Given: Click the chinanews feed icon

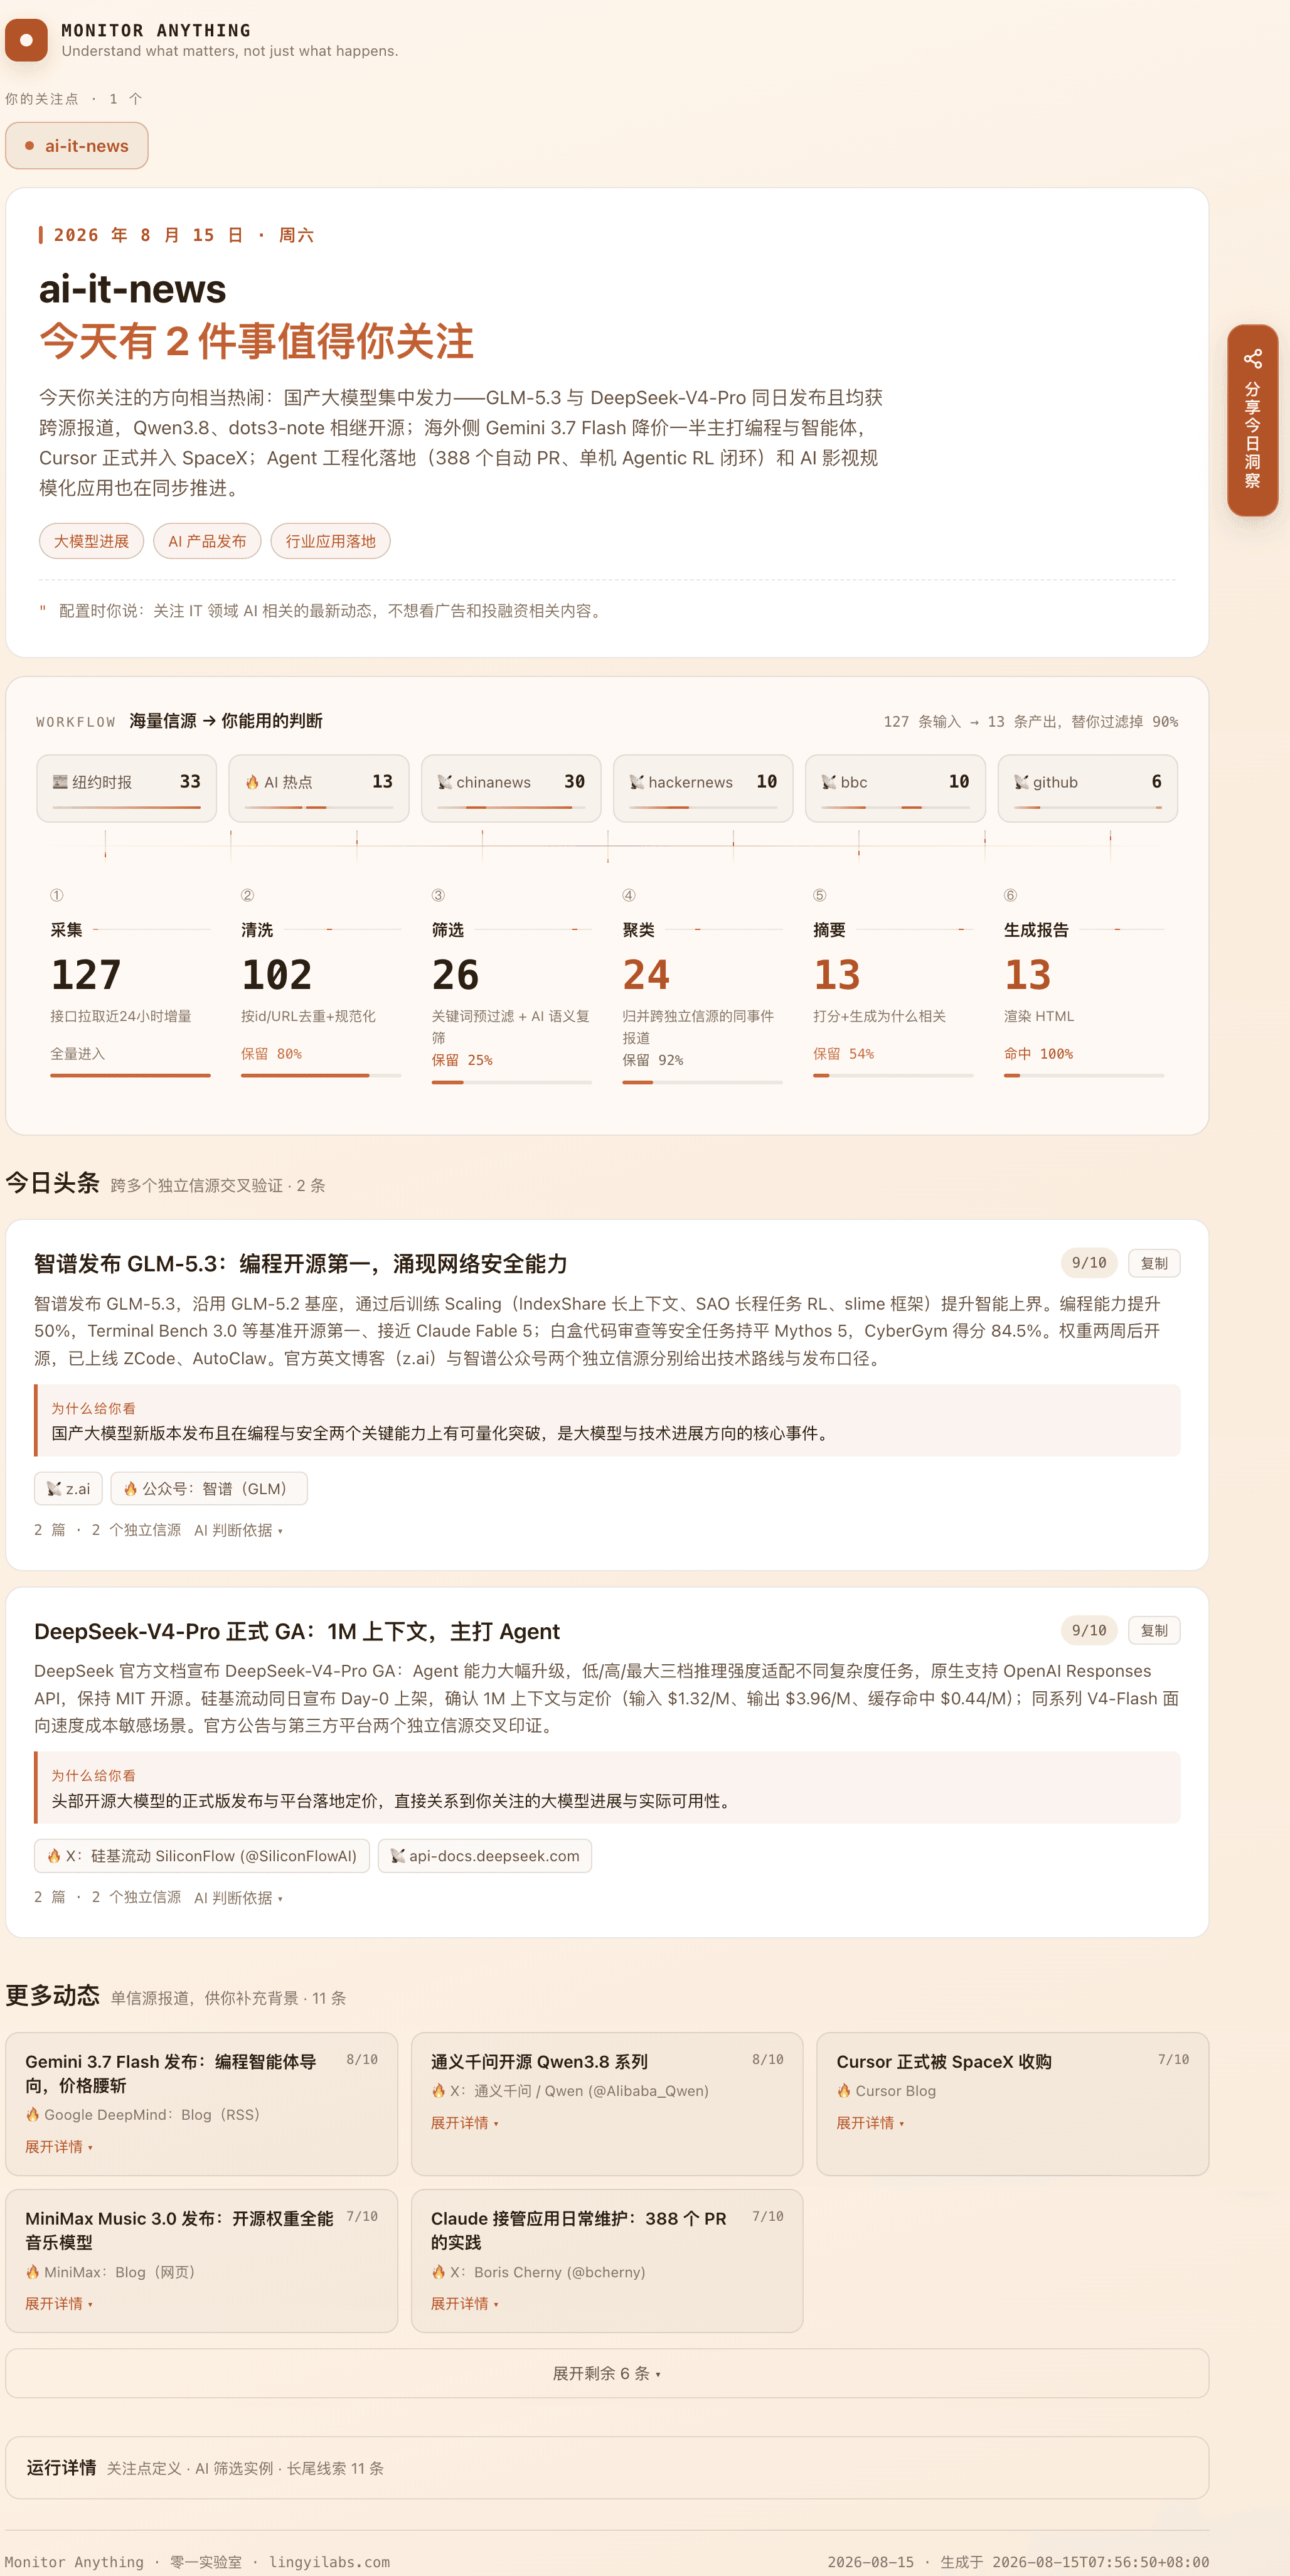Looking at the screenshot, I should [445, 782].
